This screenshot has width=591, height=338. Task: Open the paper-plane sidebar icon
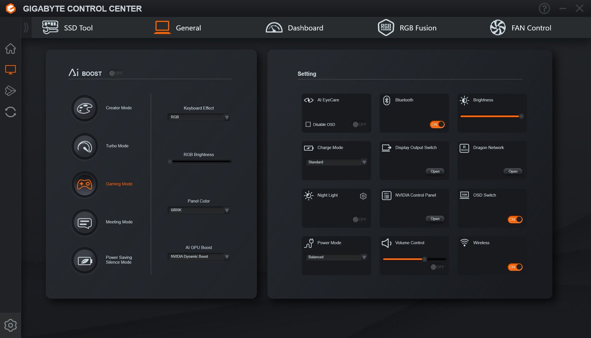click(10, 91)
